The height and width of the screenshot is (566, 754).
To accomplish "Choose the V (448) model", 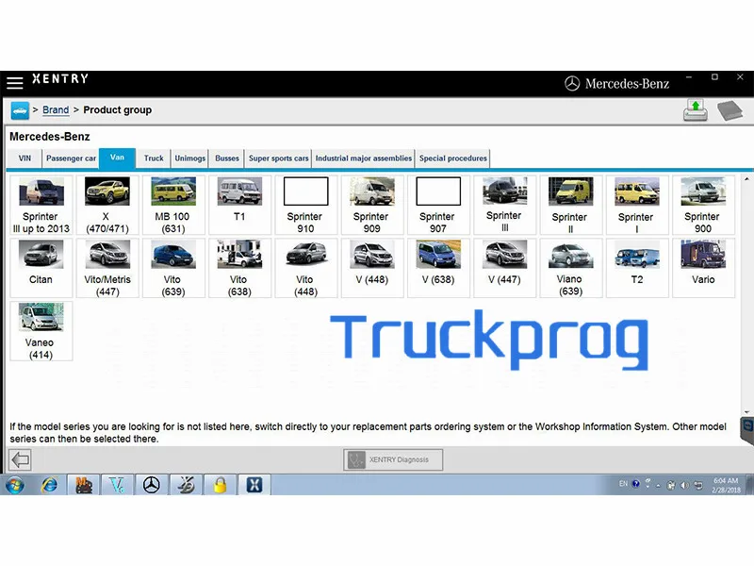I will coord(372,268).
